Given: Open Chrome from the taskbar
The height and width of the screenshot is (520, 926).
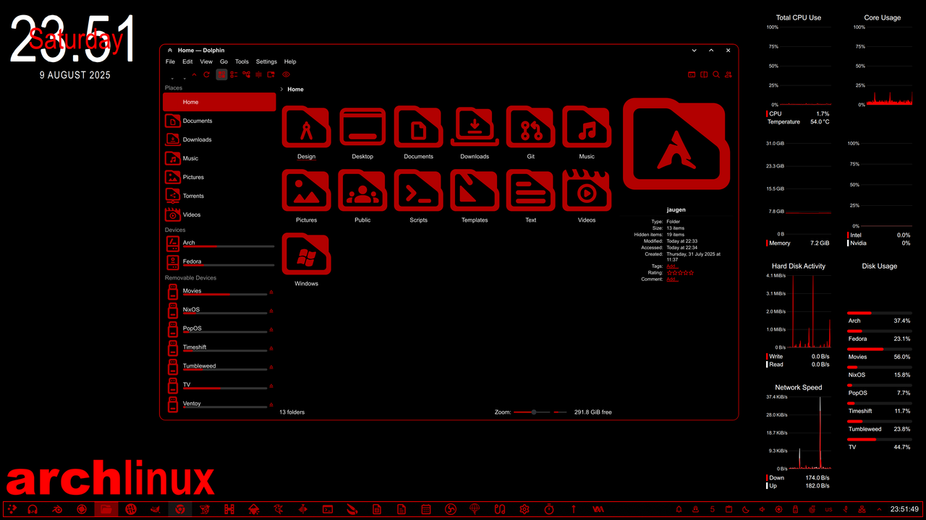Looking at the screenshot, I should [180, 509].
